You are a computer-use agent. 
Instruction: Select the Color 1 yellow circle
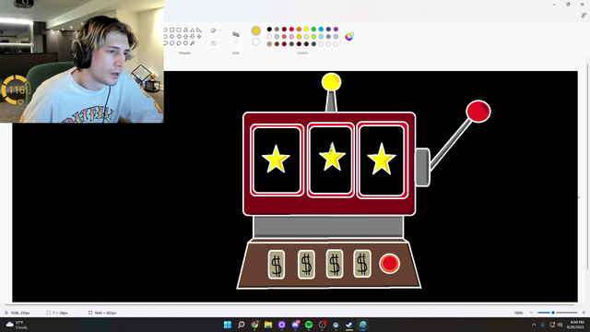[x=256, y=30]
